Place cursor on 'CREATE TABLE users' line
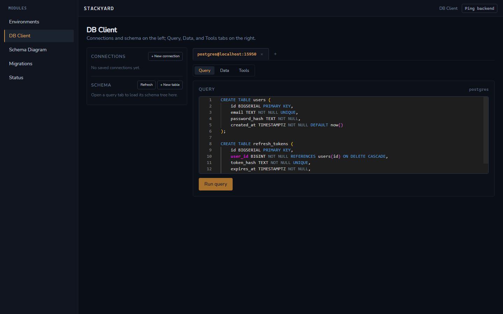 pos(246,100)
